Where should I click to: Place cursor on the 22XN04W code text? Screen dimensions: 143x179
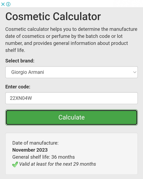coord(21,98)
